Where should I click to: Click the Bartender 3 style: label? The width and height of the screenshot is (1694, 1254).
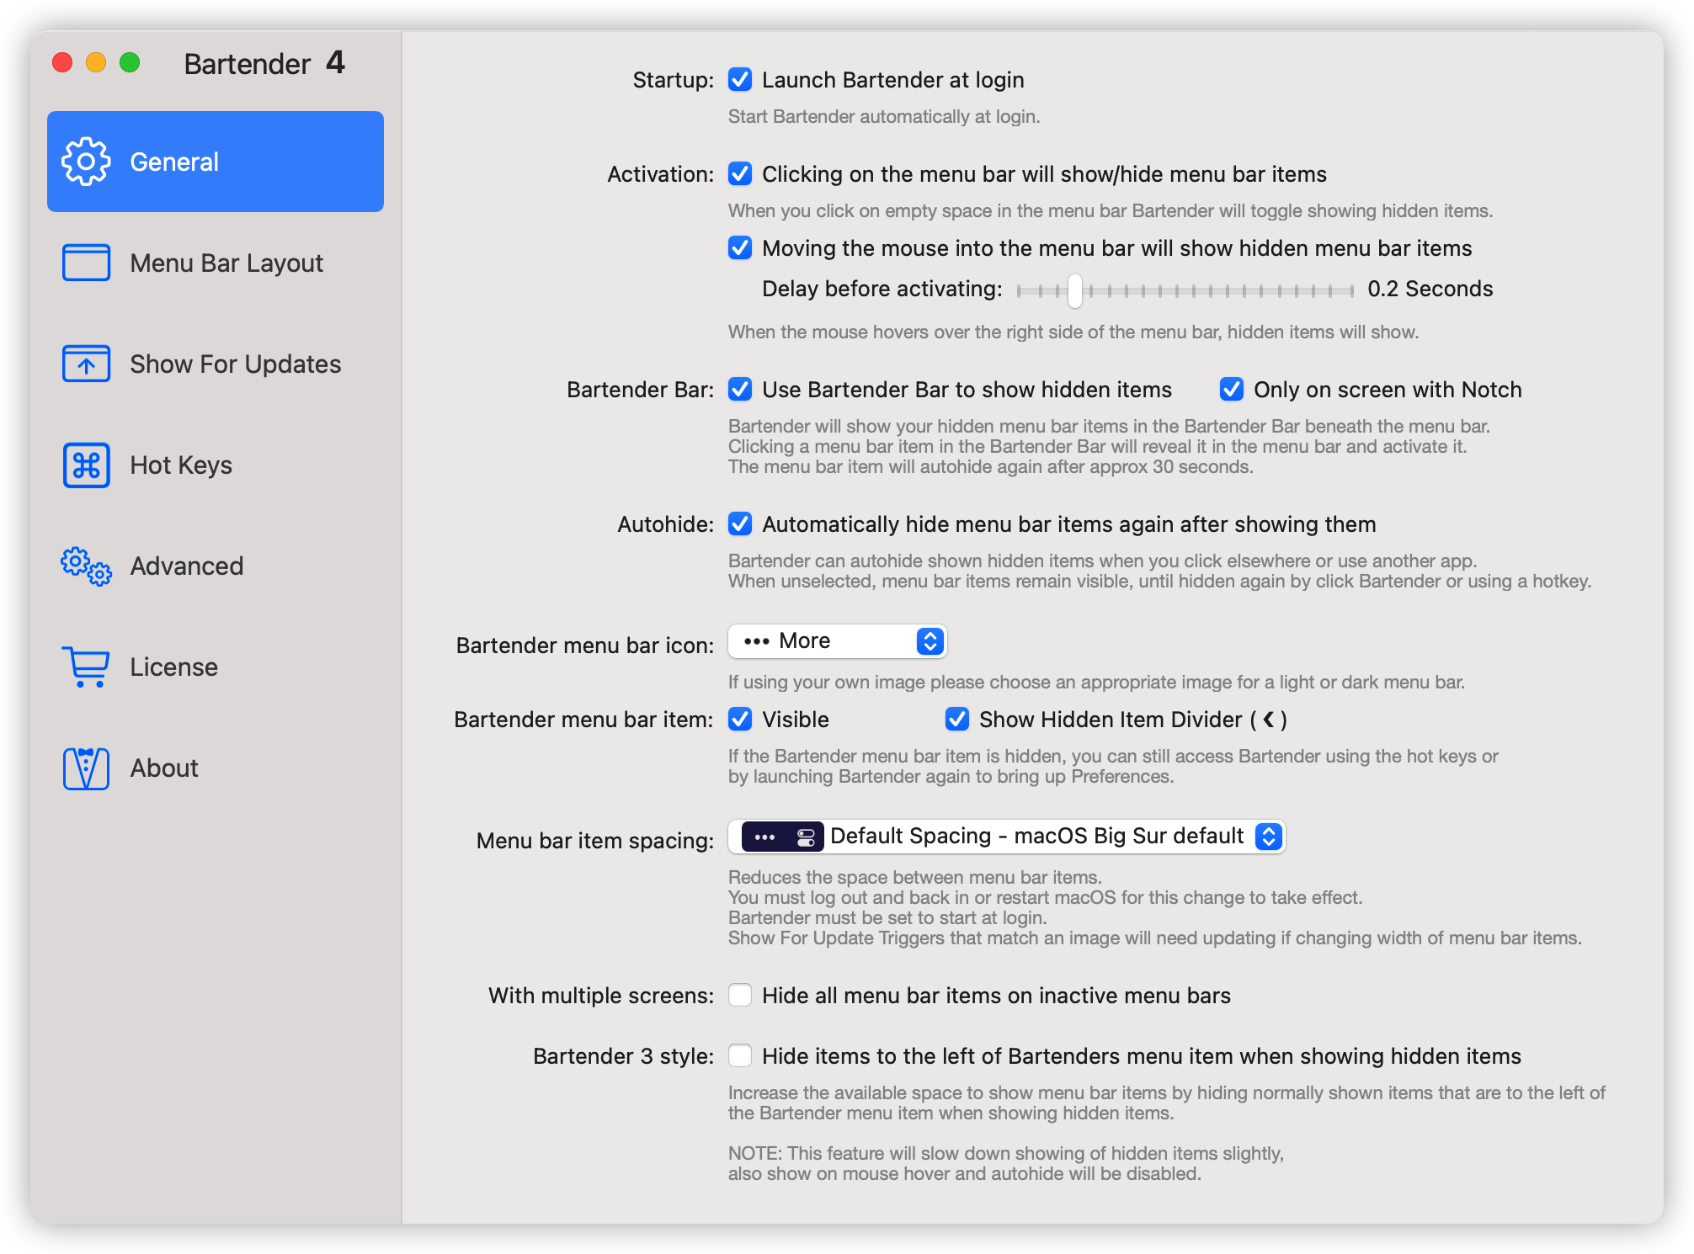pos(623,1056)
